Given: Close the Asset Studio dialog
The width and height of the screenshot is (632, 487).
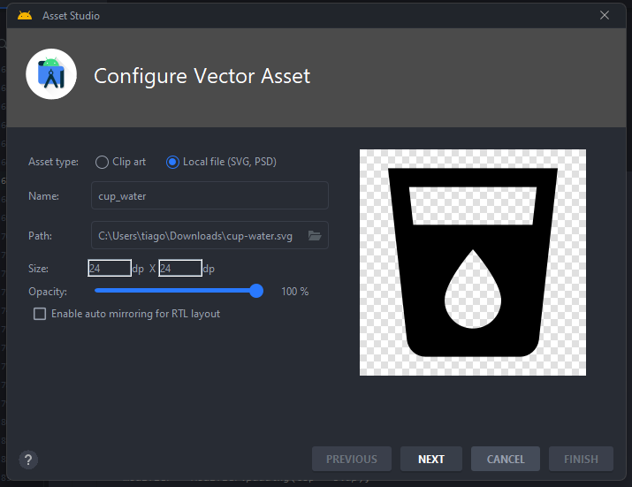Looking at the screenshot, I should (x=605, y=15).
